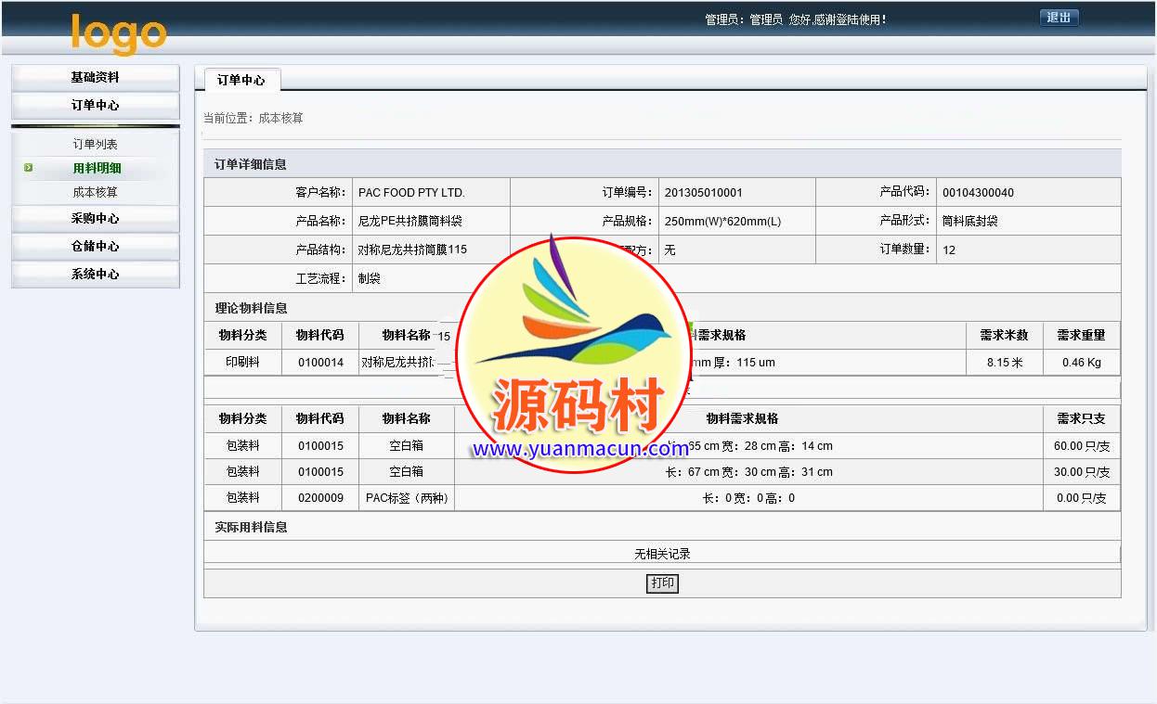The width and height of the screenshot is (1157, 704).
Task: Click the 需求米数 column header
Action: click(1004, 336)
